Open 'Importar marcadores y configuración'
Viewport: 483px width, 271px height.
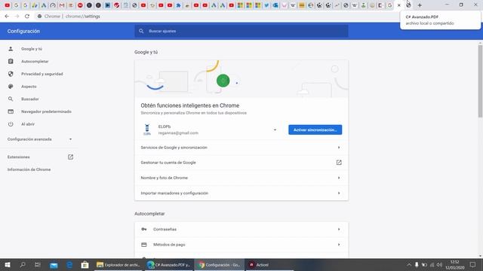pos(241,193)
